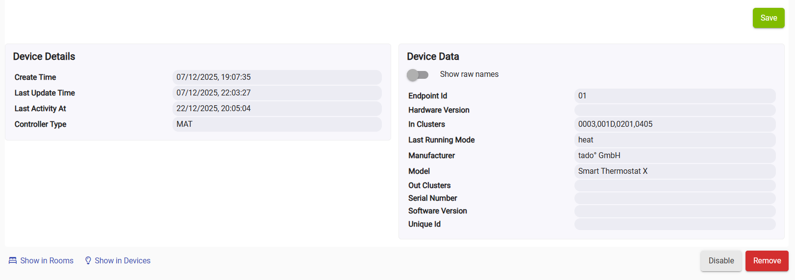Select the Model field Smart Thermostat X
The height and width of the screenshot is (280, 795).
click(674, 171)
